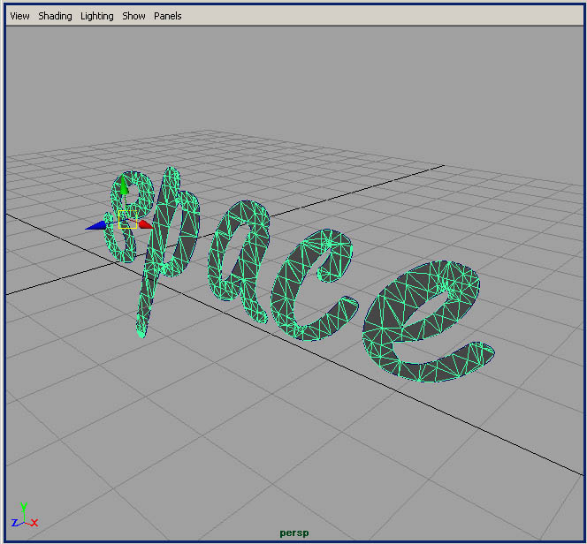Click the yellow center manipulator handle
Viewport: 587px width, 544px height.
(127, 219)
